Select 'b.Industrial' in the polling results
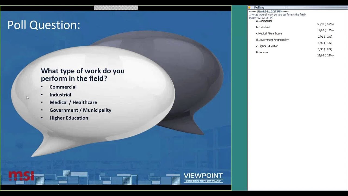The height and width of the screenshot is (196, 348). [263, 27]
